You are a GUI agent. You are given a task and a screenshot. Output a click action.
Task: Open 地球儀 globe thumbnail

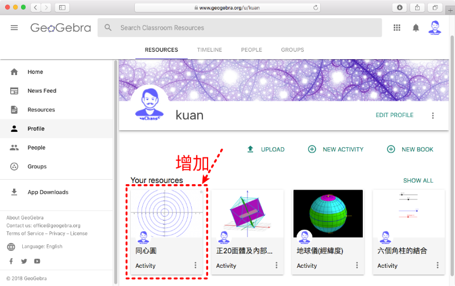tap(328, 213)
